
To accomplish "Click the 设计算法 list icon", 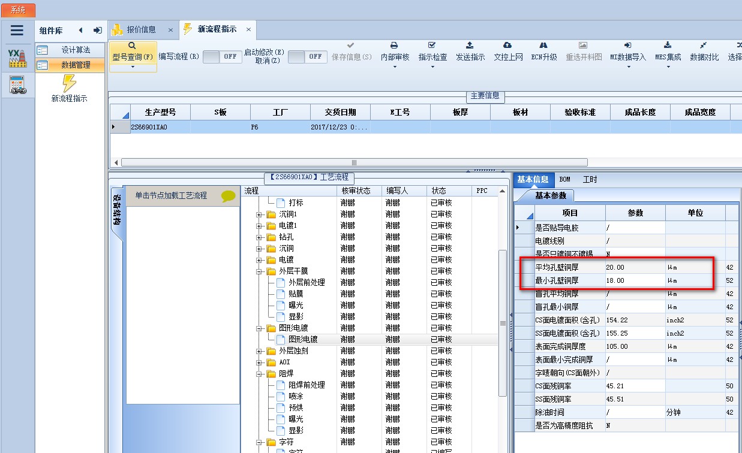I will point(43,50).
